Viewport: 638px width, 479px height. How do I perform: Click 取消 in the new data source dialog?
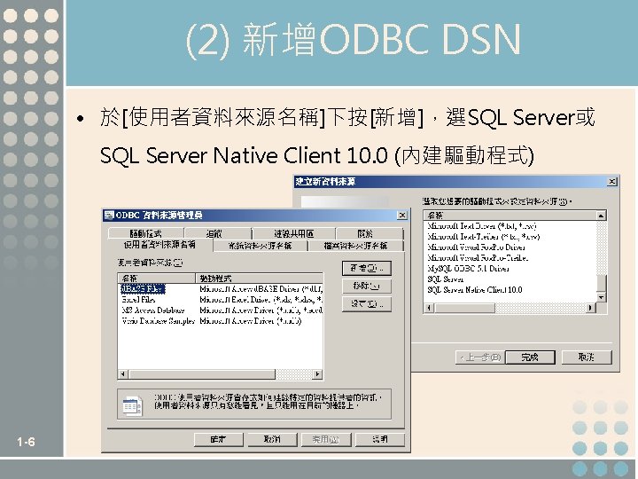coord(587,357)
